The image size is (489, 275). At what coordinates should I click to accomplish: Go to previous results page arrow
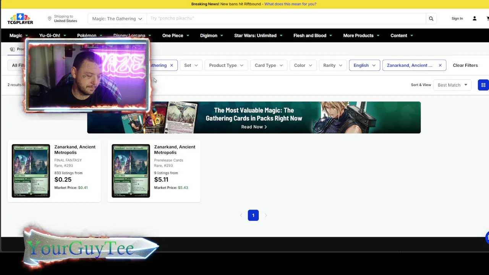[x=241, y=215]
